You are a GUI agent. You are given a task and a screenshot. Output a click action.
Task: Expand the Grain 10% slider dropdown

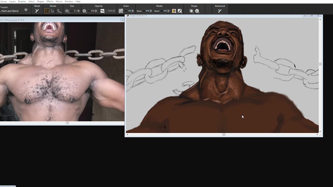[x=132, y=11]
